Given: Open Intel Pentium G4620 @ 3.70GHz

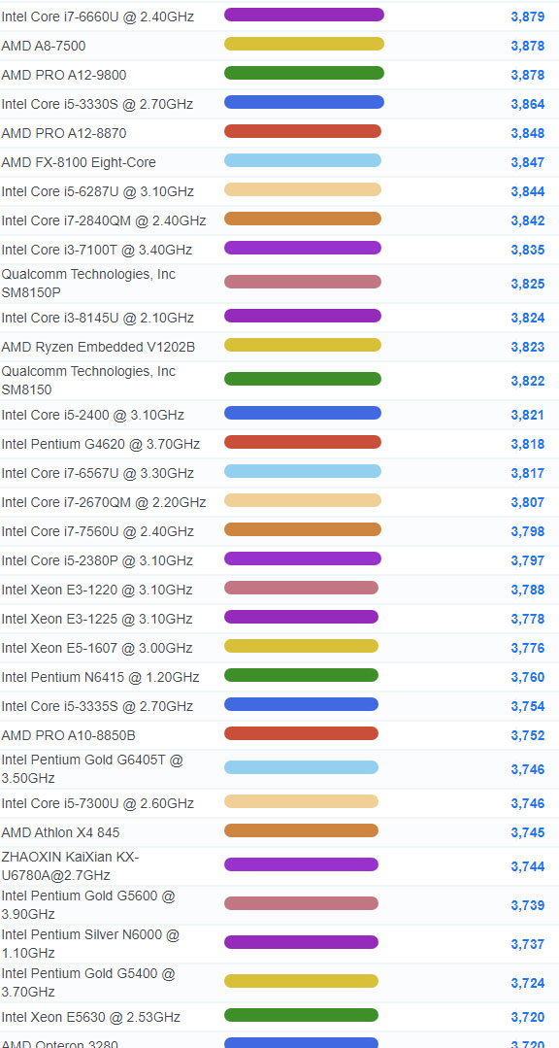Looking at the screenshot, I should pos(100,444).
